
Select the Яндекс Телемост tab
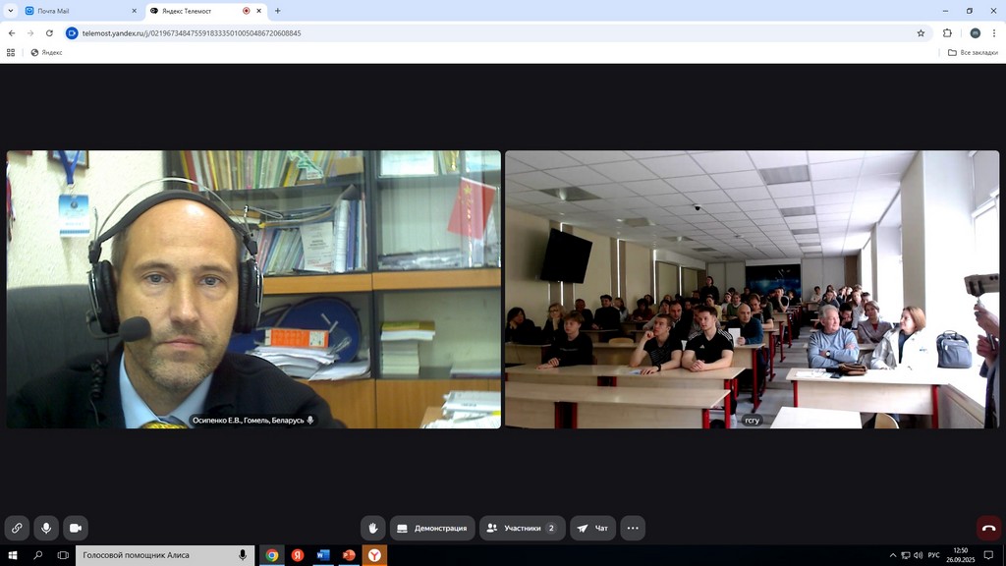tap(196, 11)
